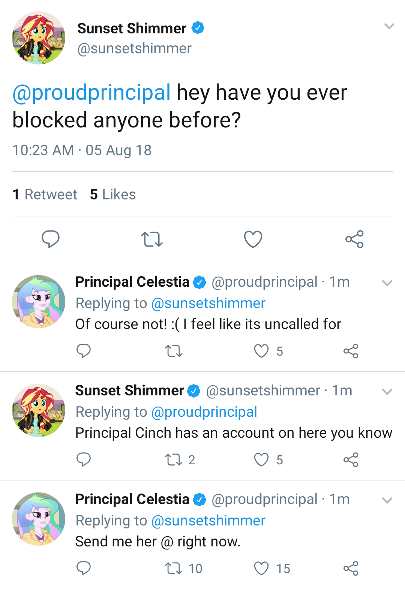The image size is (405, 591).
Task: Retweet the main tweet about blocking
Action: coord(151,239)
